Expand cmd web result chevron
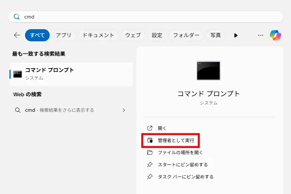This screenshot has width=291, height=194. click(124, 110)
